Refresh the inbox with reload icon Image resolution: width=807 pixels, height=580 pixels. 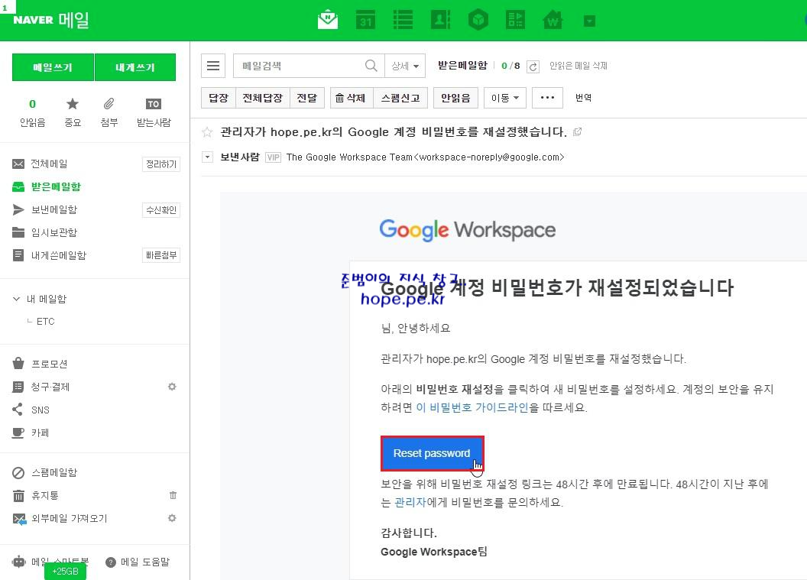[x=533, y=66]
